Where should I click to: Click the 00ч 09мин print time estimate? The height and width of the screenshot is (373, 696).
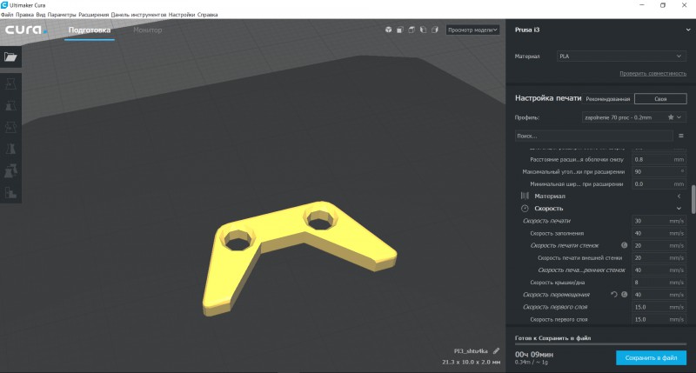coord(534,355)
